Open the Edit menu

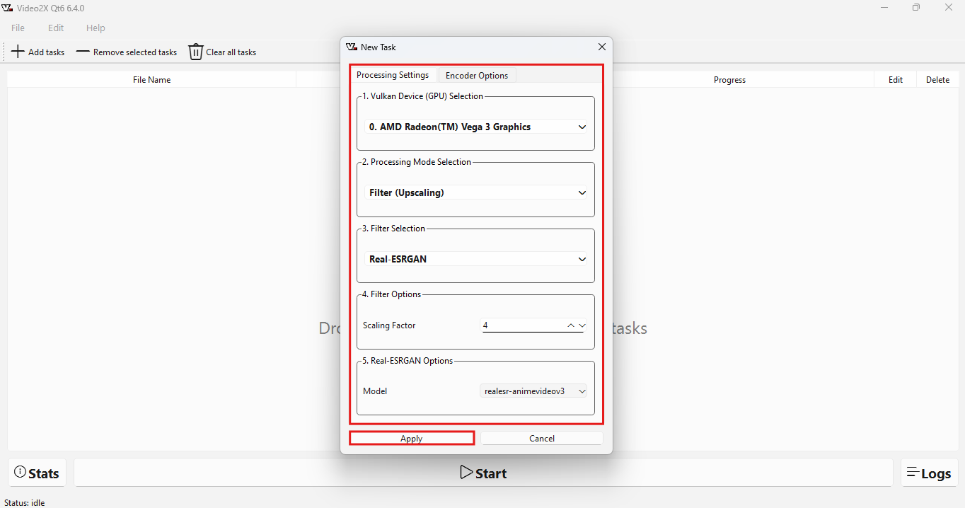(56, 28)
